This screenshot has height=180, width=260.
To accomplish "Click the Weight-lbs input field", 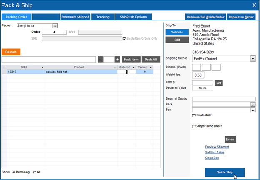I will tap(197, 75).
